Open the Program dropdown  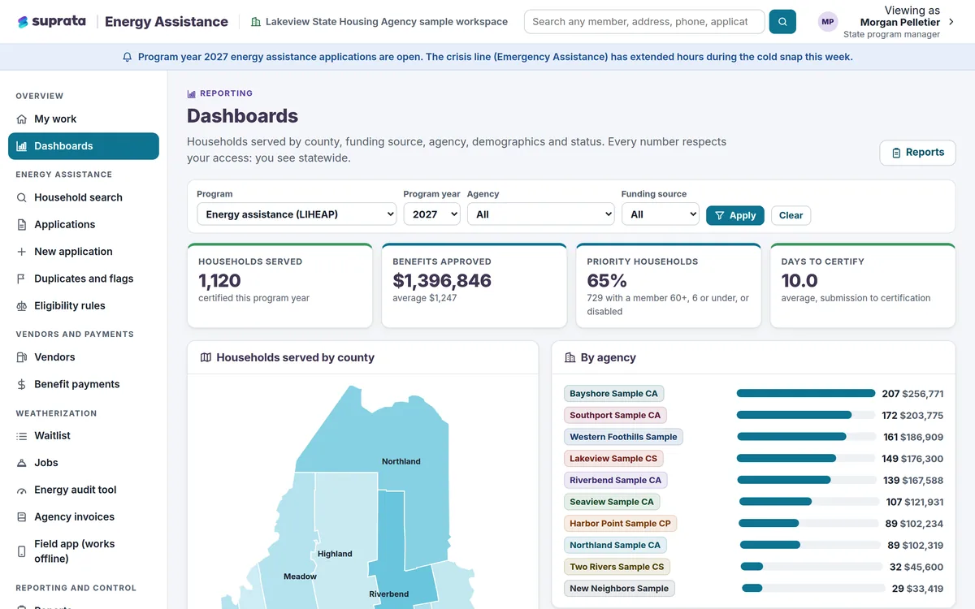click(x=297, y=214)
